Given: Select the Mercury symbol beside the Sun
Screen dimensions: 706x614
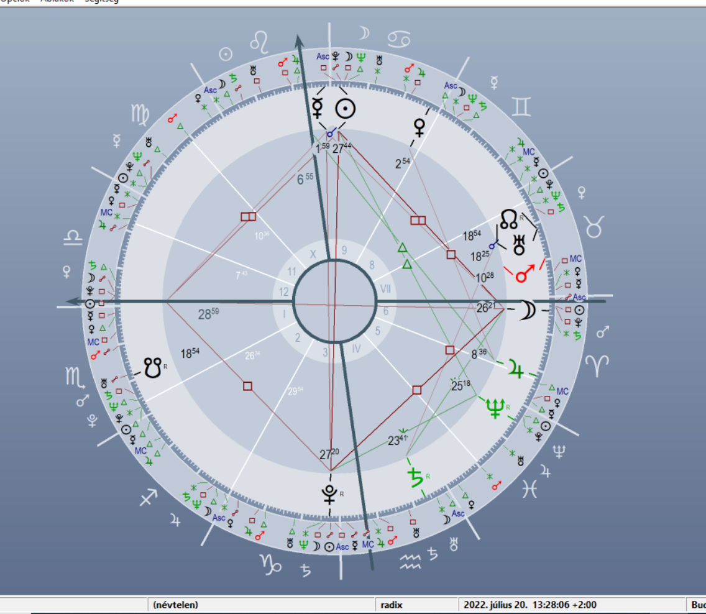Looking at the screenshot, I should (318, 109).
